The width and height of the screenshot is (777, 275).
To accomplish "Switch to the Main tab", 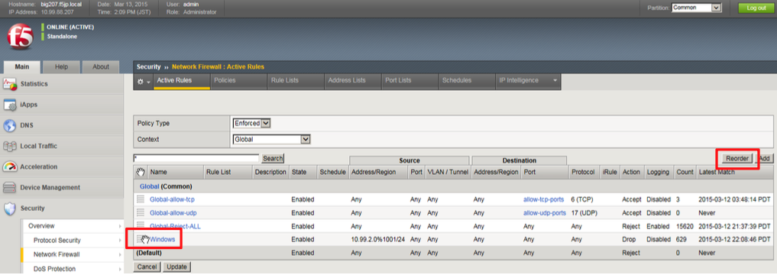I will tap(22, 67).
